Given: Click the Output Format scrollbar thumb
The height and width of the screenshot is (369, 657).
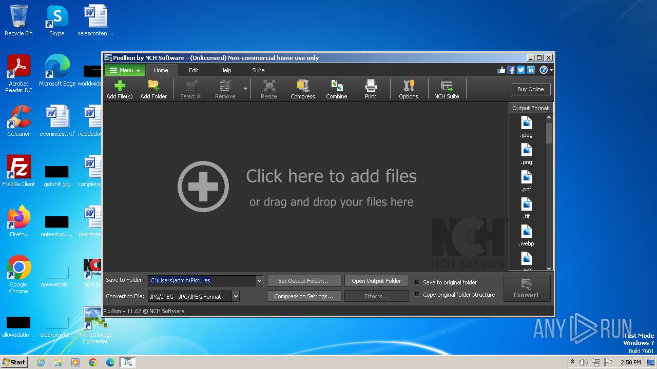Looking at the screenshot, I should [x=549, y=133].
